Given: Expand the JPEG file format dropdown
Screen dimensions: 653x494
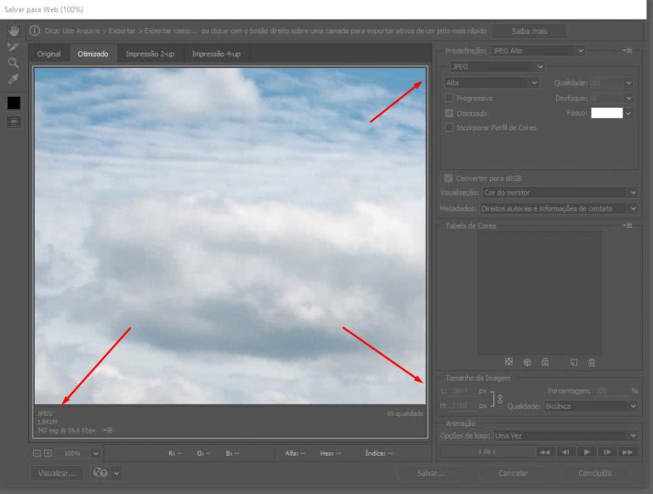Looking at the screenshot, I should pos(497,66).
